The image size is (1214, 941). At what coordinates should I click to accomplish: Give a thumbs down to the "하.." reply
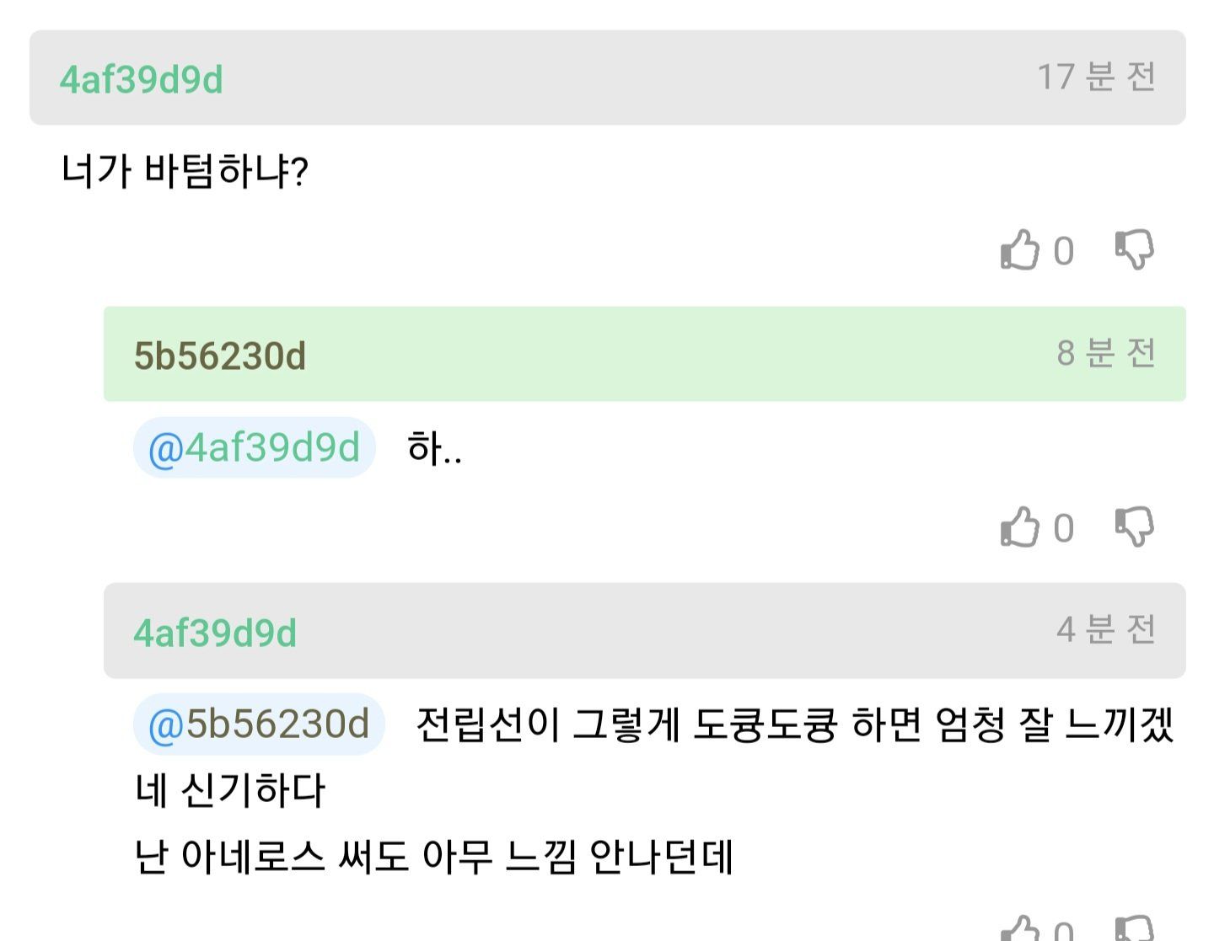click(x=1134, y=527)
